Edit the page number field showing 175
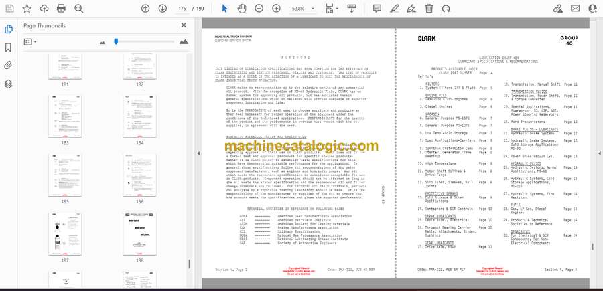Viewport: 603px width, 291px height. click(x=182, y=9)
